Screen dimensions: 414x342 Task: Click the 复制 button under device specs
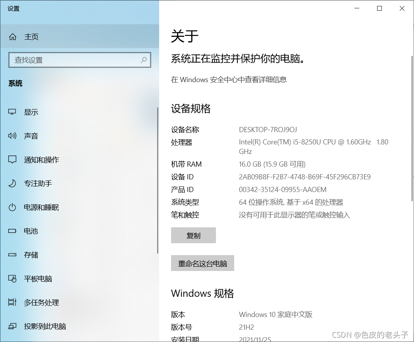[193, 235]
